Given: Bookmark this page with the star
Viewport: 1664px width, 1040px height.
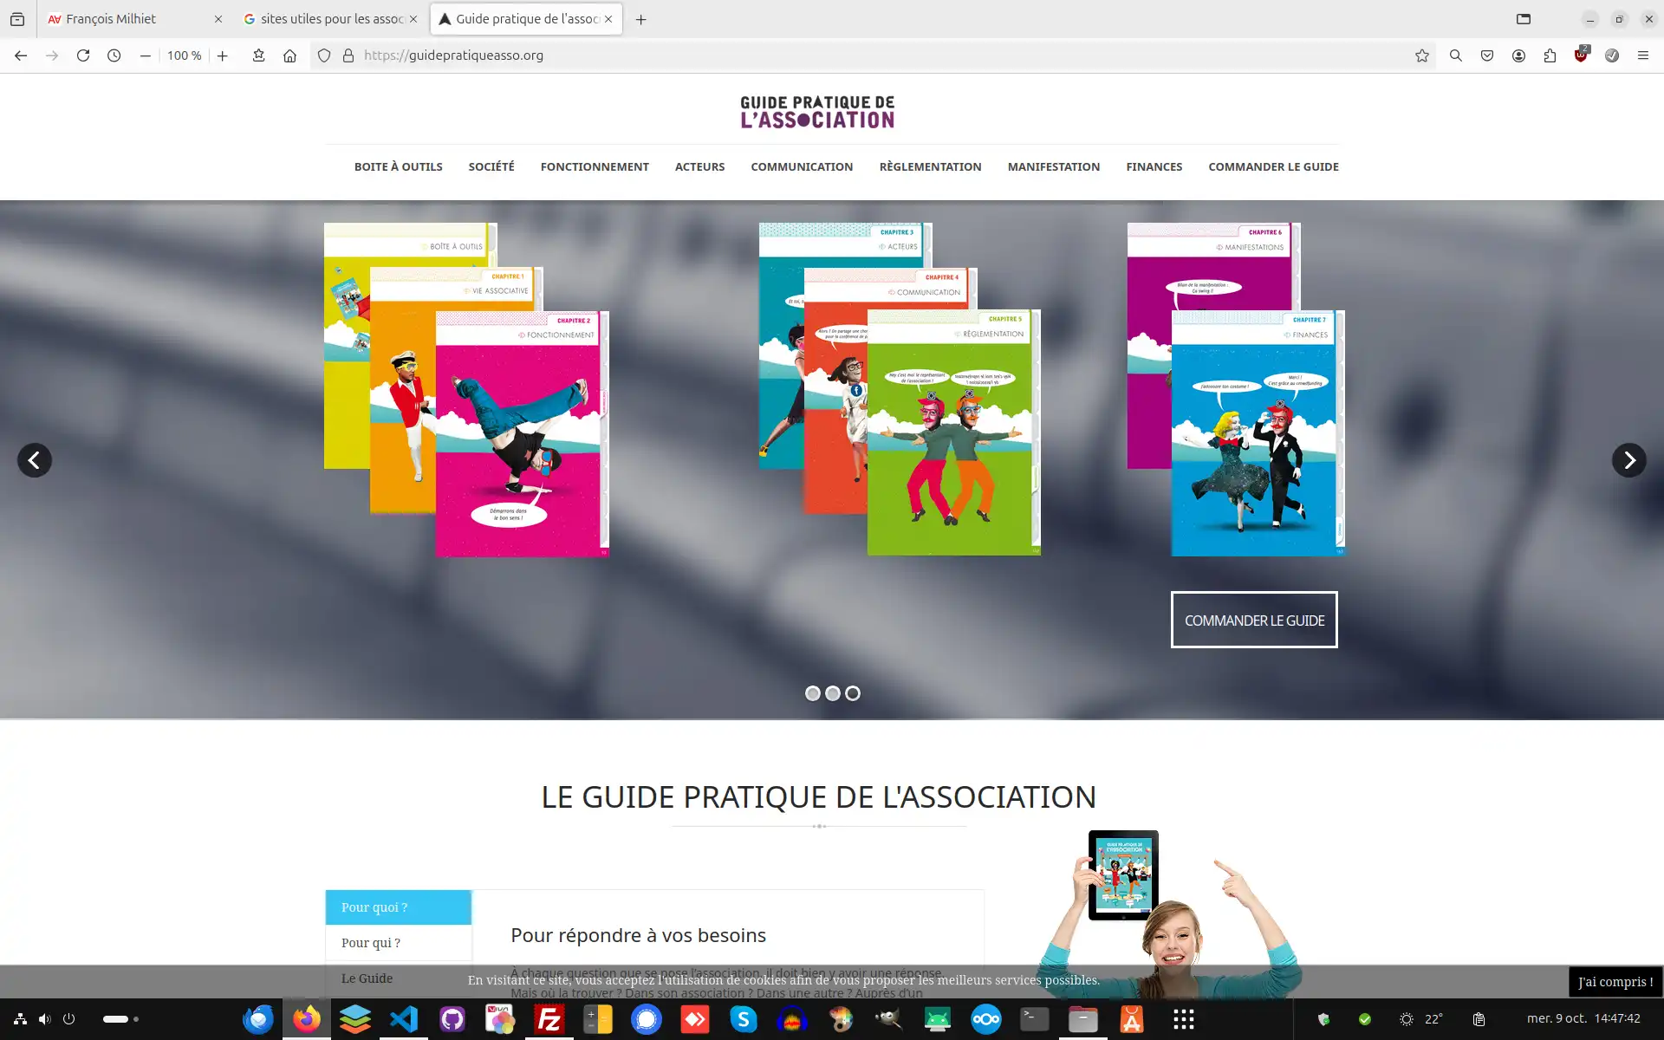Looking at the screenshot, I should click(x=1422, y=55).
